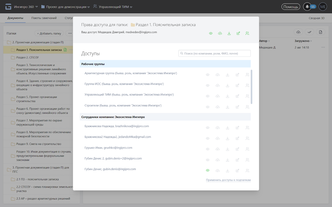Screen dimensions: 332x207
Task: Toggle view access for Бражникова Надежда
Action: point(208,128)
